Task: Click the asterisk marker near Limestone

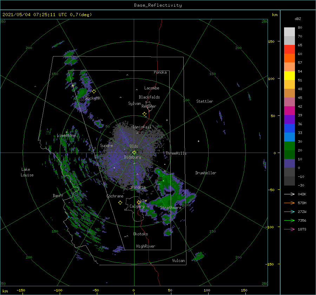Action: [66, 132]
